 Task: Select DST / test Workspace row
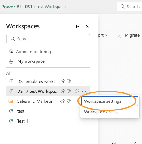point(48,91)
